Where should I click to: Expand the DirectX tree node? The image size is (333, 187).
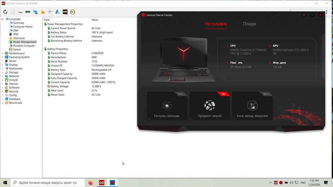pyautogui.click(x=2, y=80)
